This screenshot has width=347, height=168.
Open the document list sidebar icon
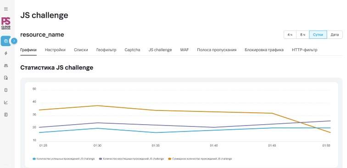(6, 115)
